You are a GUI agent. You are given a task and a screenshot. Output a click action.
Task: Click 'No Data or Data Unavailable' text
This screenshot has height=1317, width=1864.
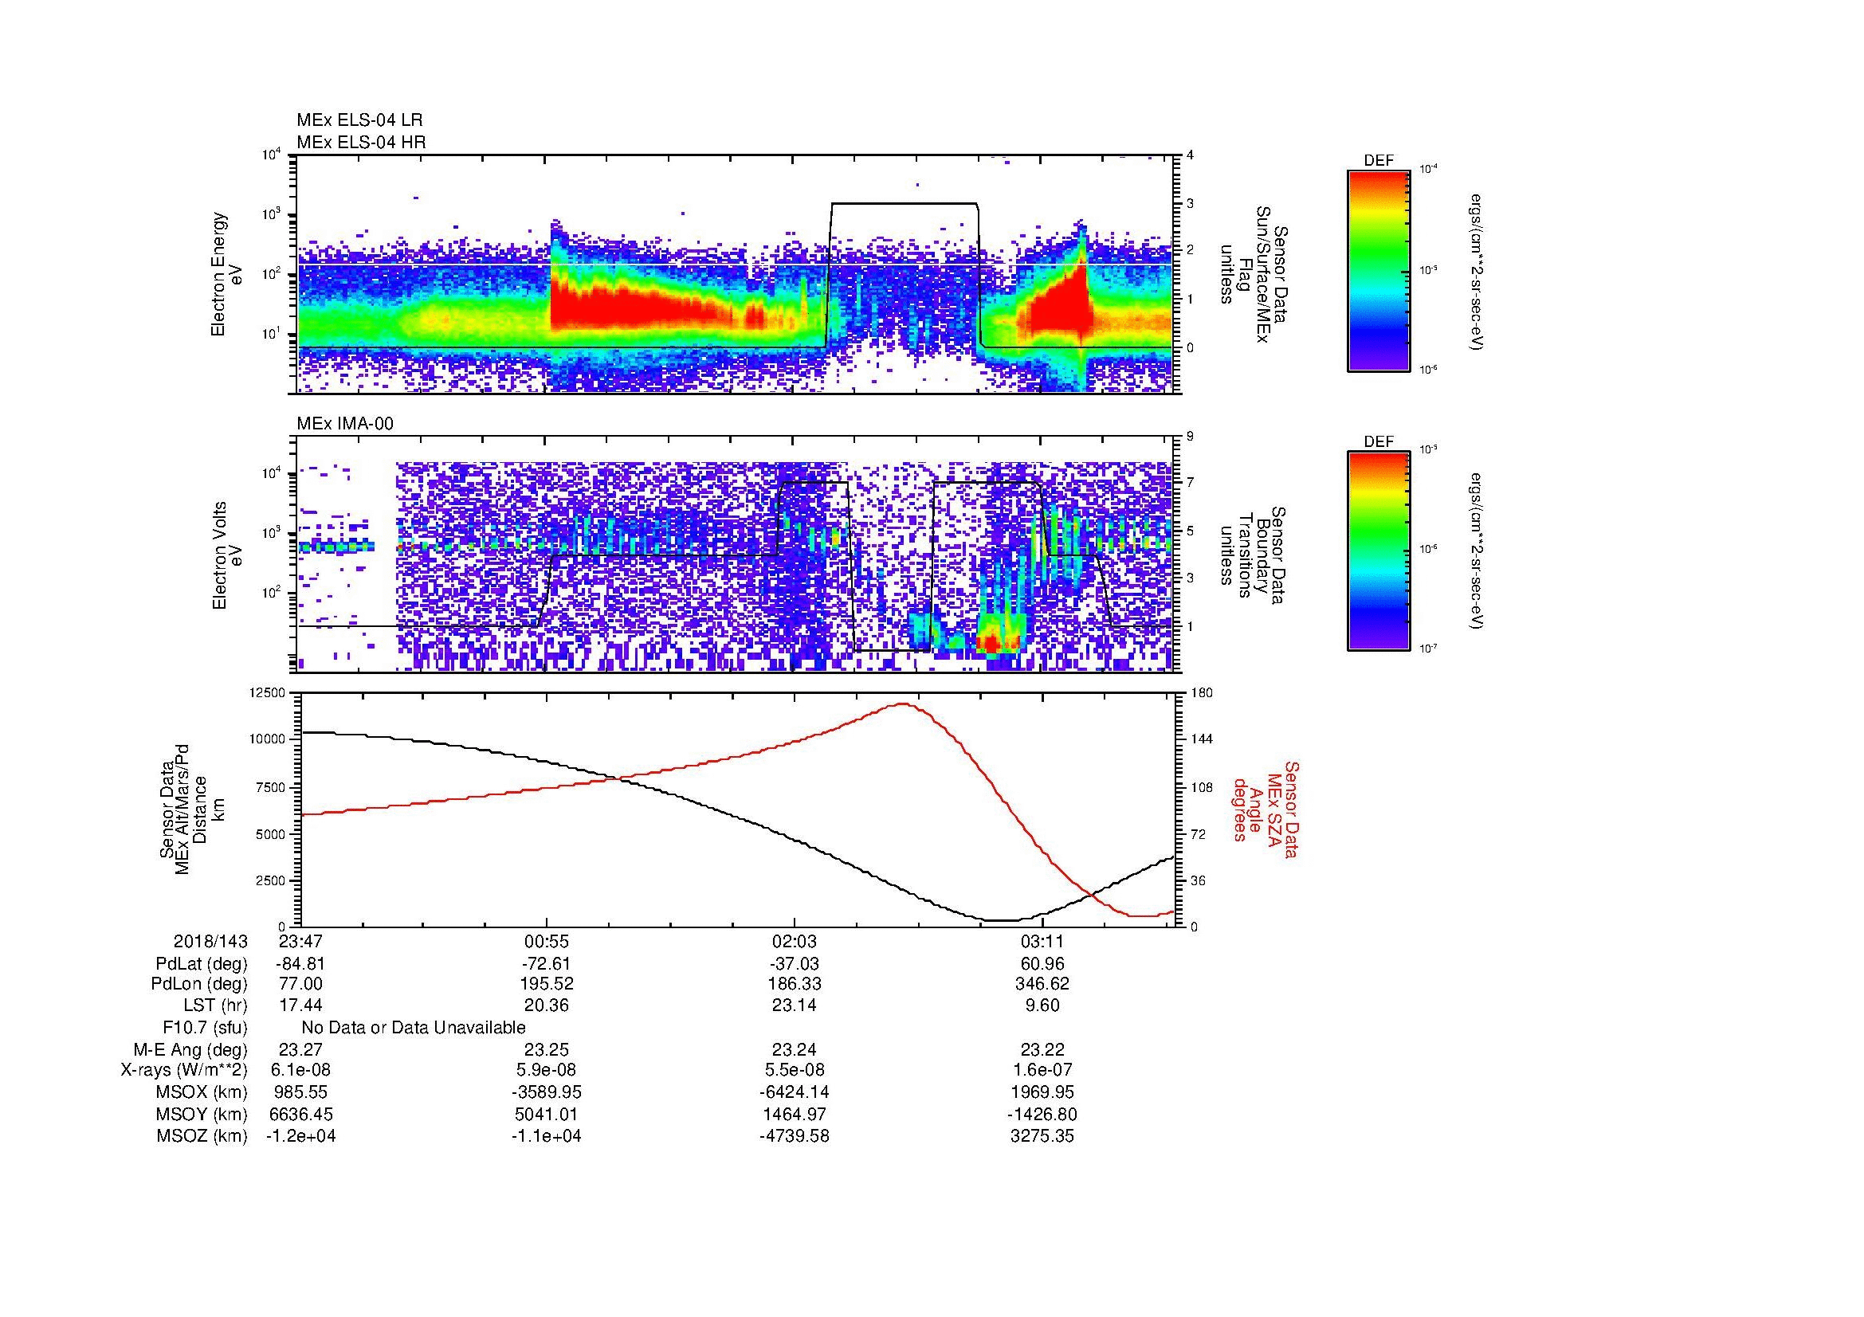414,1028
